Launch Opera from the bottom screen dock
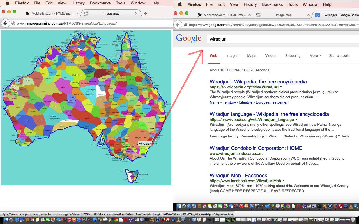Screen dimensions: 359x224 [126, 220]
